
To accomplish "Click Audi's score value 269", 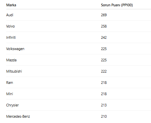I will pos(104,15).
